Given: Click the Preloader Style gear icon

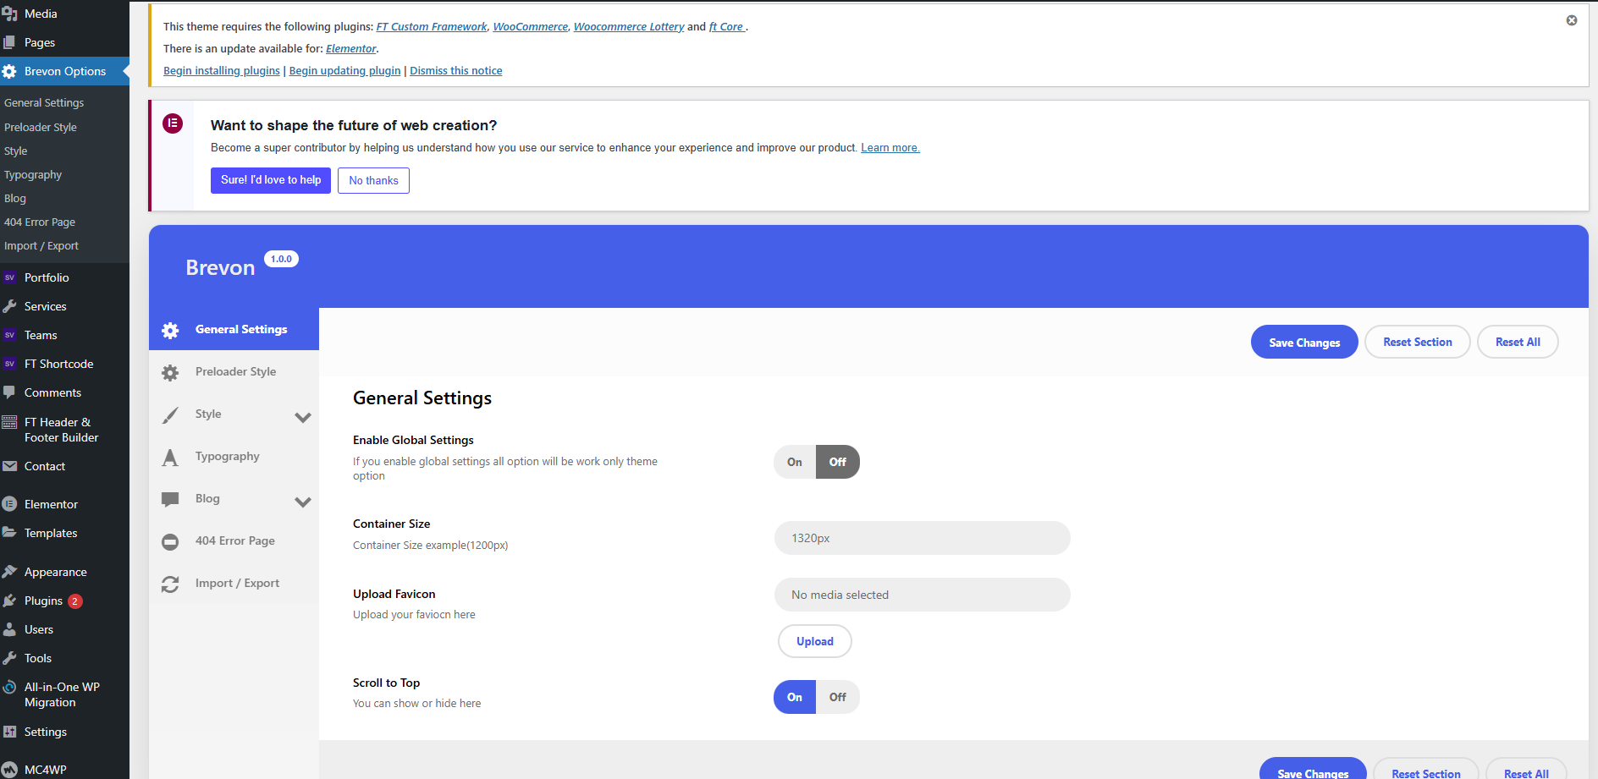Looking at the screenshot, I should pyautogui.click(x=170, y=372).
